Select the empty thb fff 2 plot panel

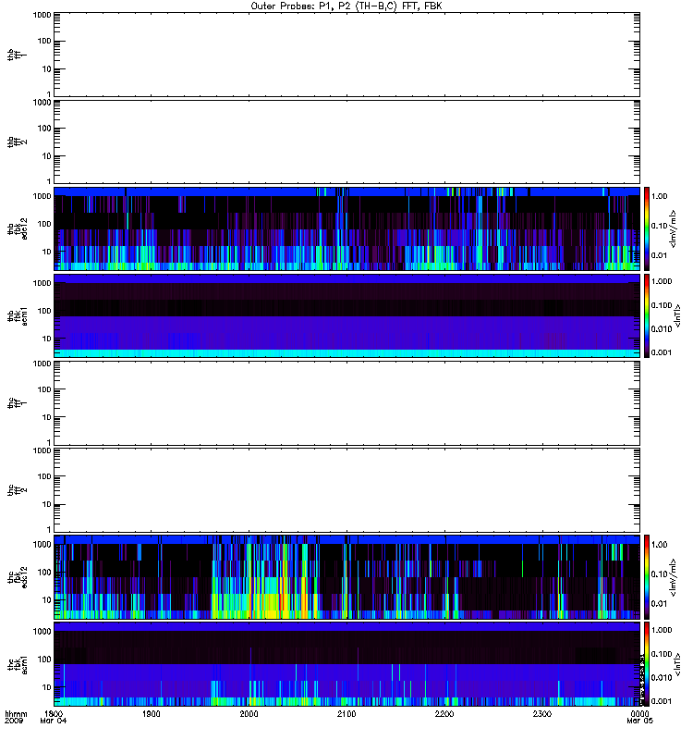pyautogui.click(x=346, y=142)
